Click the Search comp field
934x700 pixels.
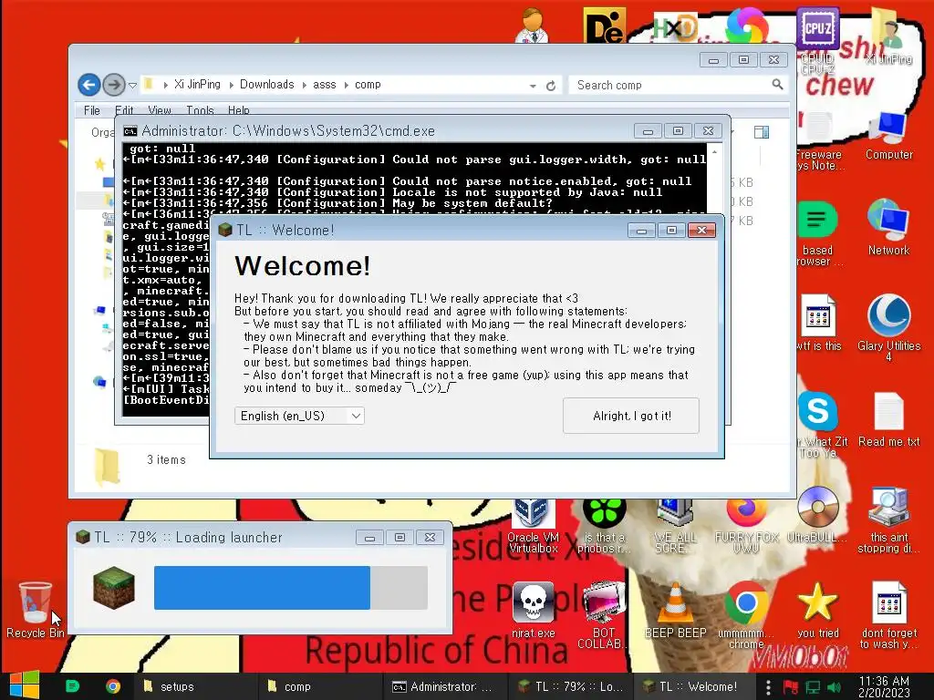click(x=676, y=85)
